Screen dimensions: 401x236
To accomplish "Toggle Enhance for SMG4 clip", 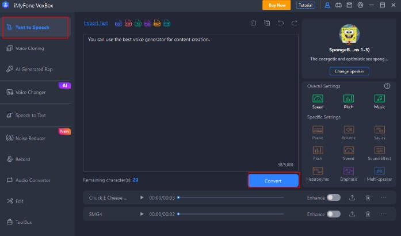I will point(334,214).
